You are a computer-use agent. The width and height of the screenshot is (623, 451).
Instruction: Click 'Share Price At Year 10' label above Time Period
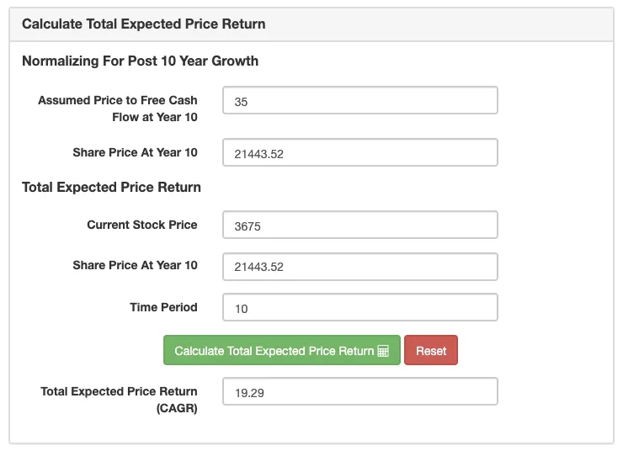point(135,265)
